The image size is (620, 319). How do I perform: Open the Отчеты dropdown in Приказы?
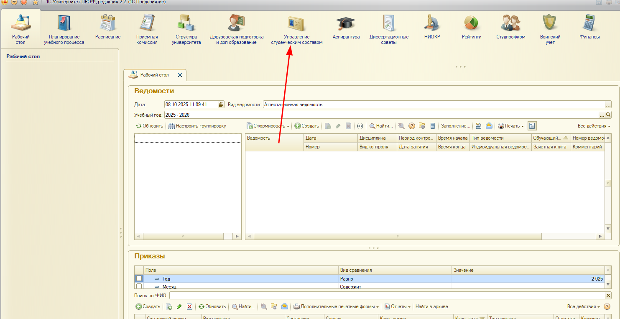click(398, 306)
